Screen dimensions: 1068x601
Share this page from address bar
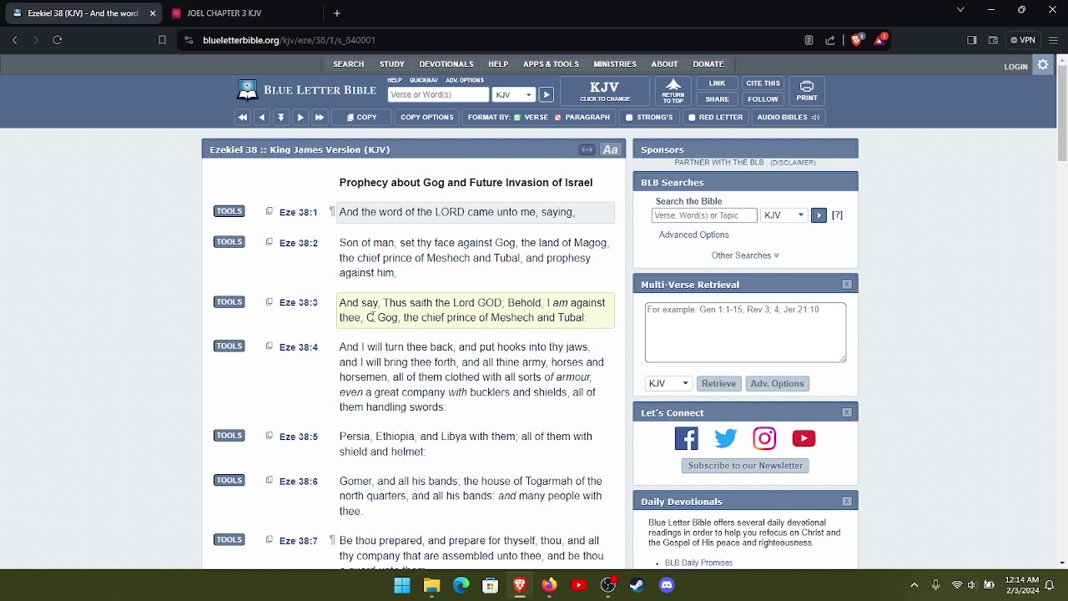(x=830, y=40)
